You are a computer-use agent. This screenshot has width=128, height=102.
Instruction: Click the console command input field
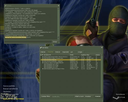click(28, 42)
